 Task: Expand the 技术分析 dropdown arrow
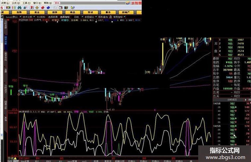click(x=34, y=17)
